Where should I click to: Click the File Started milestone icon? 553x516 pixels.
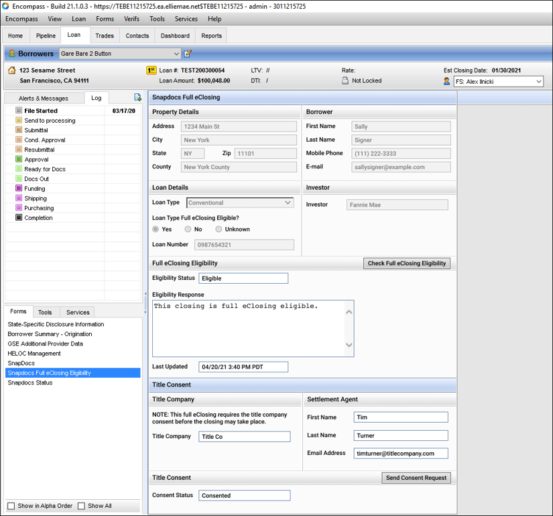[x=19, y=111]
